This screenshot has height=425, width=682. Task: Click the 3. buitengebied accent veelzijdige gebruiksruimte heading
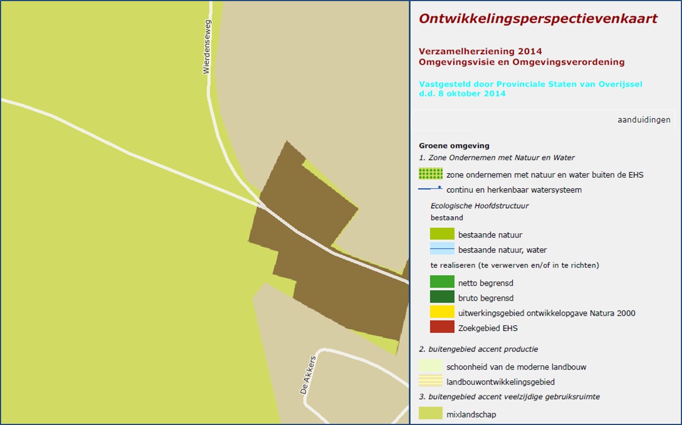click(x=509, y=397)
